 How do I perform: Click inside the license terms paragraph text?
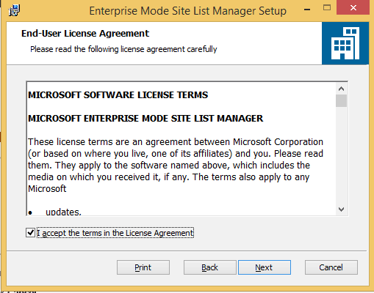pos(176,165)
